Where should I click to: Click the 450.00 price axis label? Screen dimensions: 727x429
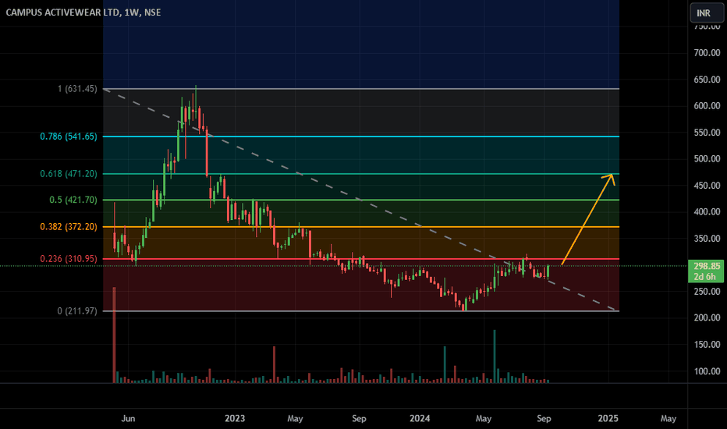click(x=707, y=186)
